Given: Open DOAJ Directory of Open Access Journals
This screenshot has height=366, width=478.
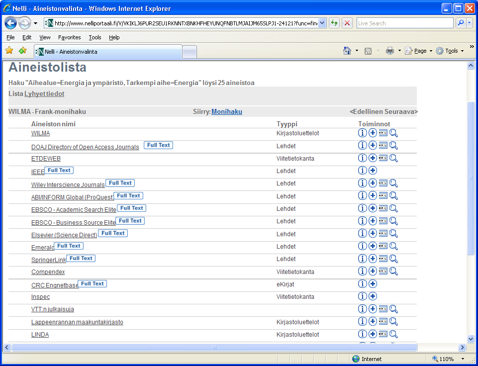Looking at the screenshot, I should pos(85,147).
